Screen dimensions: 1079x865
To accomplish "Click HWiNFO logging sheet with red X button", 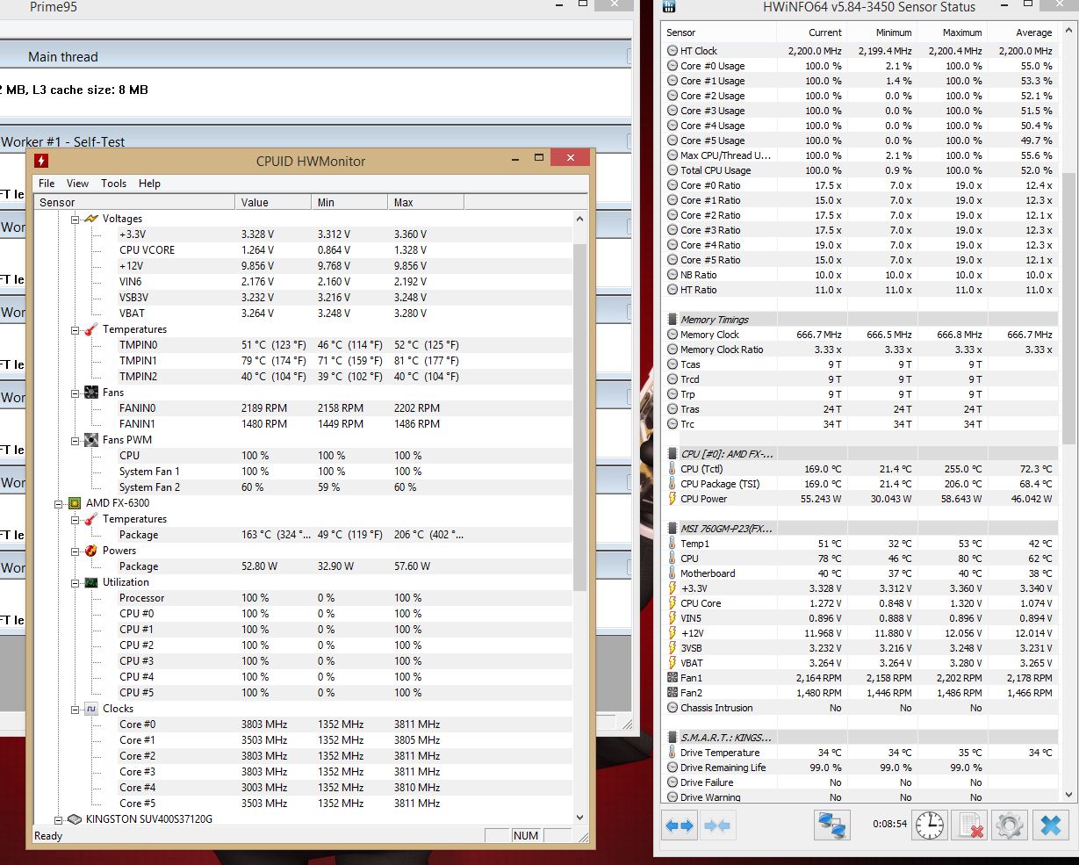I will coord(969,825).
